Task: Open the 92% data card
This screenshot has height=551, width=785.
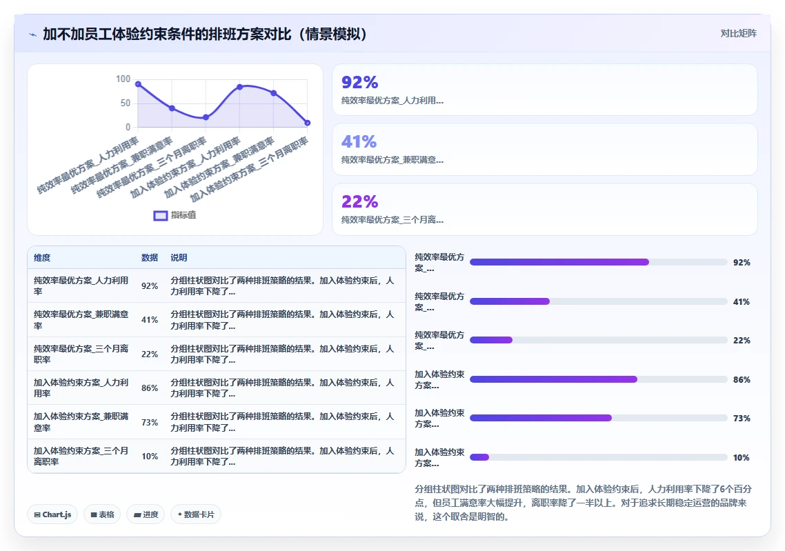Action: click(545, 90)
